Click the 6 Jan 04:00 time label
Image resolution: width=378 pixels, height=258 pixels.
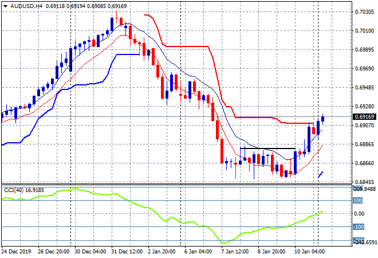coord(198,252)
